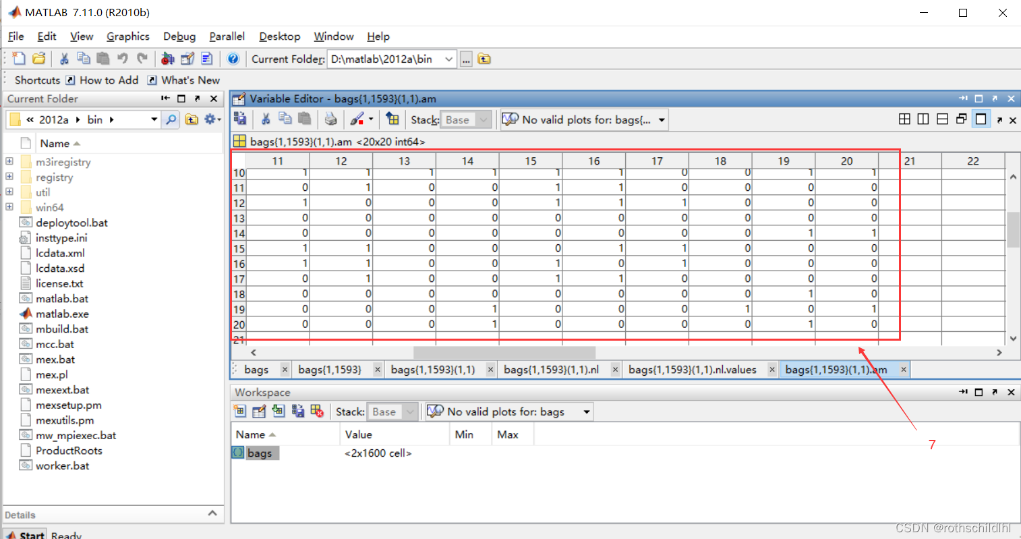1021x539 pixels.
Task: Click the plot brush icon in Variable Editor
Action: [357, 119]
